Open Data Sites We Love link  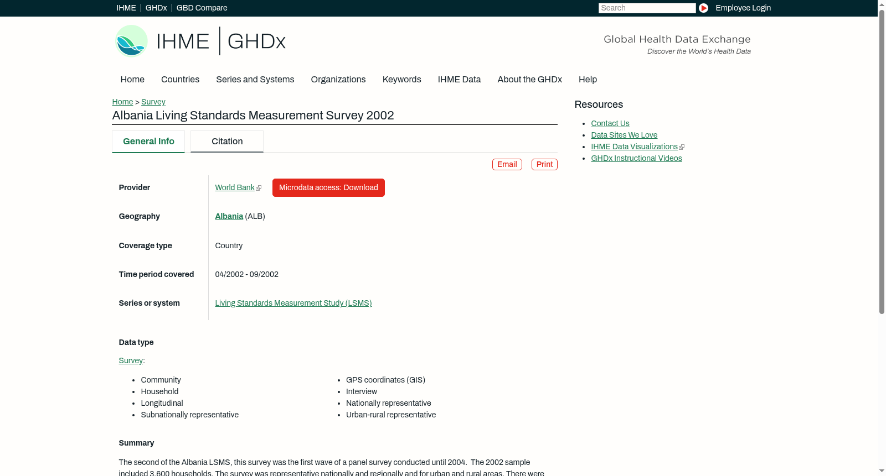[x=624, y=135]
